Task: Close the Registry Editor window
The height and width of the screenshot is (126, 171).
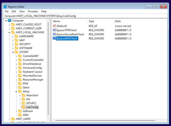Action: (164, 6)
